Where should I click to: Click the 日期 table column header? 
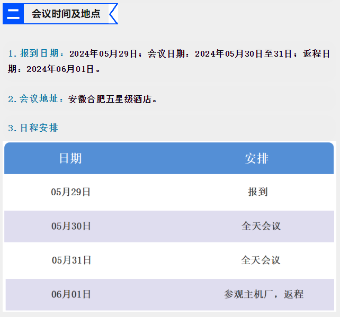[70, 158]
